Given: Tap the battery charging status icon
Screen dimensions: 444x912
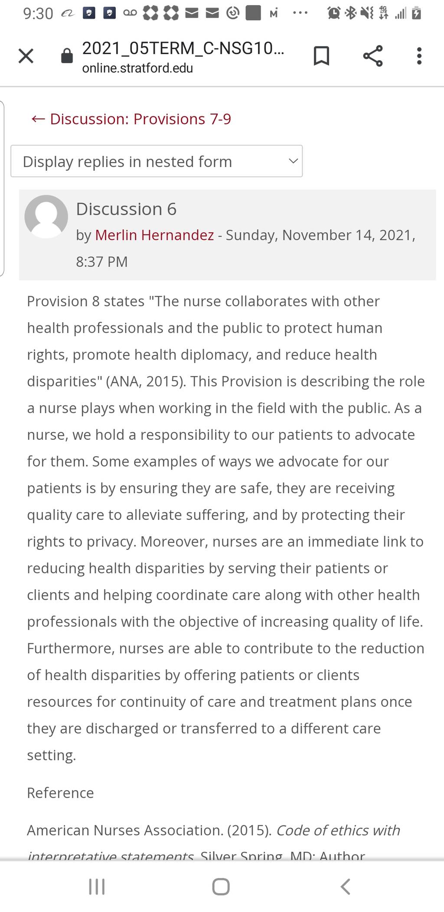Looking at the screenshot, I should tap(416, 13).
